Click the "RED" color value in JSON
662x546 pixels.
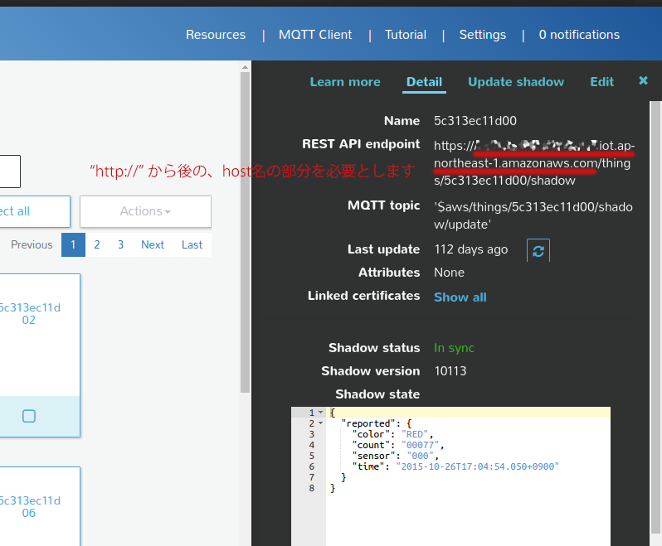[415, 434]
